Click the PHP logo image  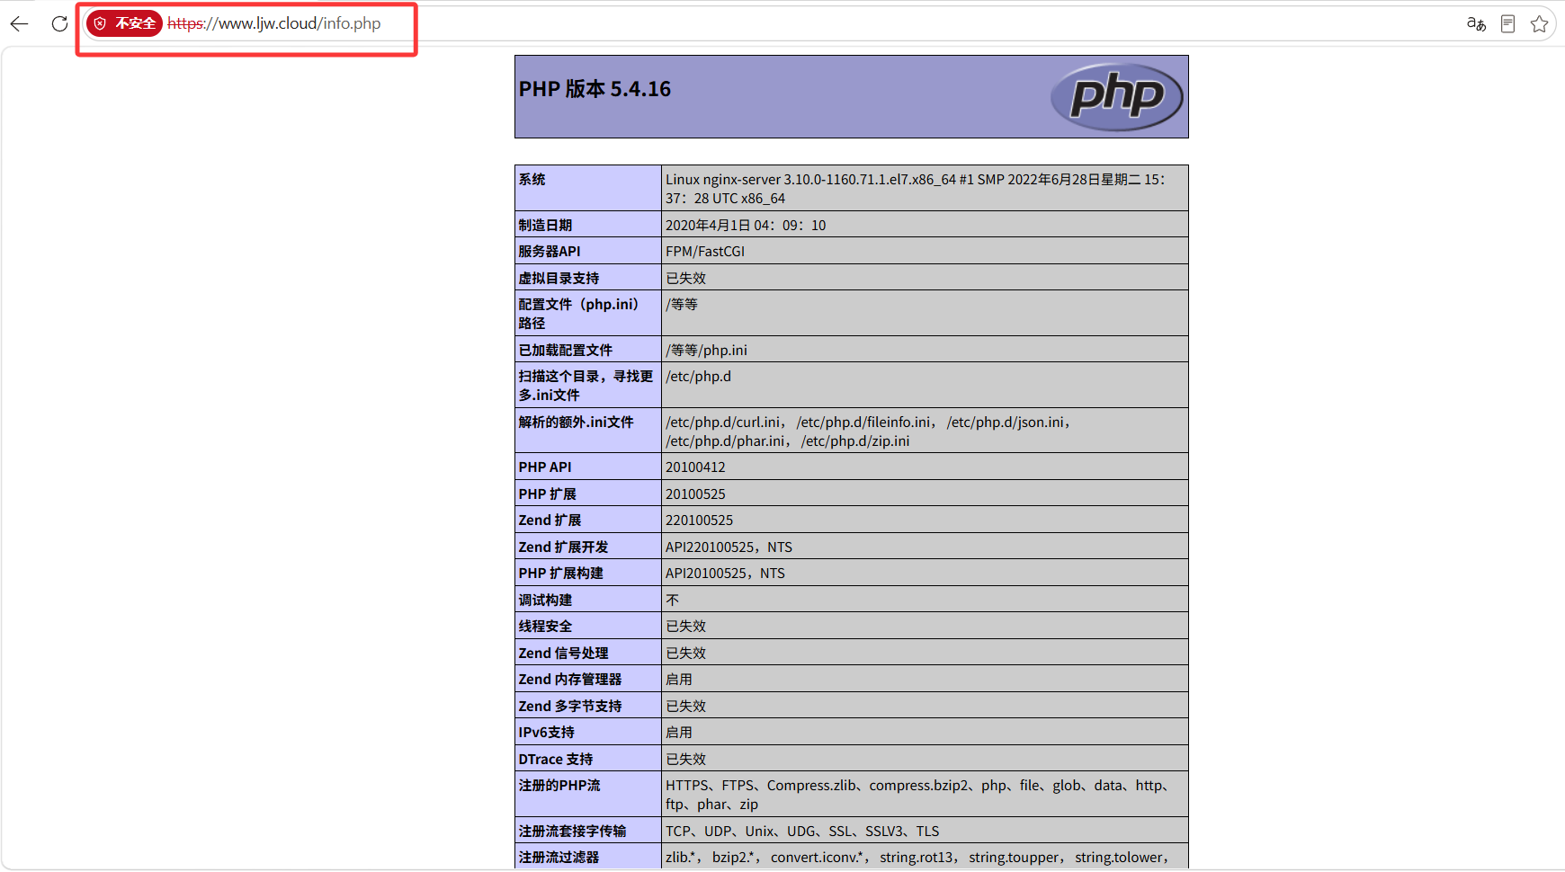(x=1117, y=96)
